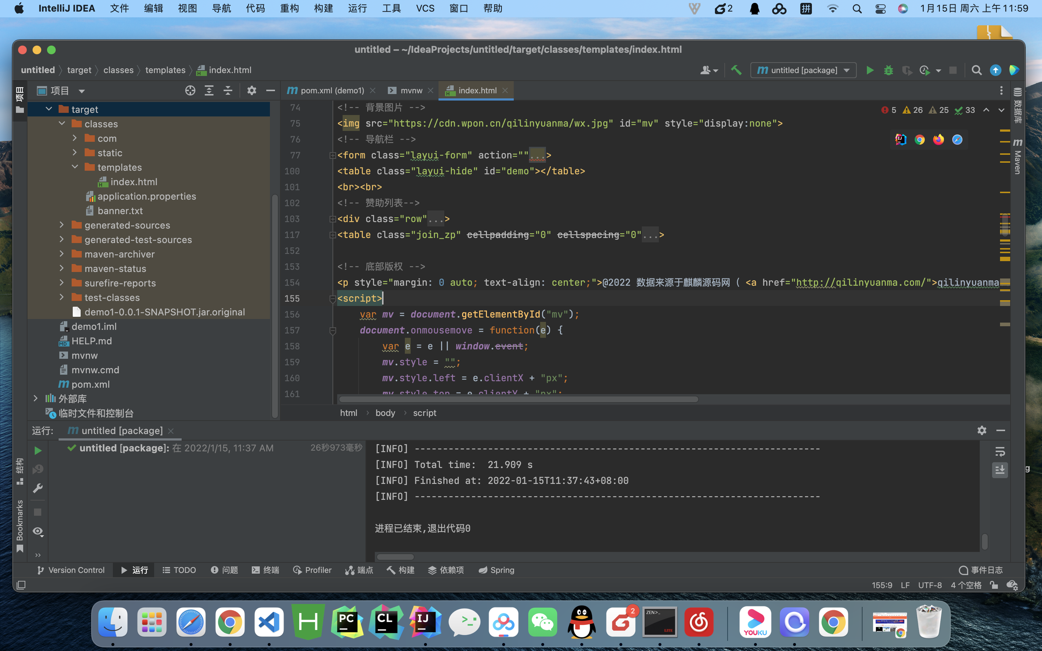Select mvnw.cmd in project tree
1042x651 pixels.
(x=95, y=369)
